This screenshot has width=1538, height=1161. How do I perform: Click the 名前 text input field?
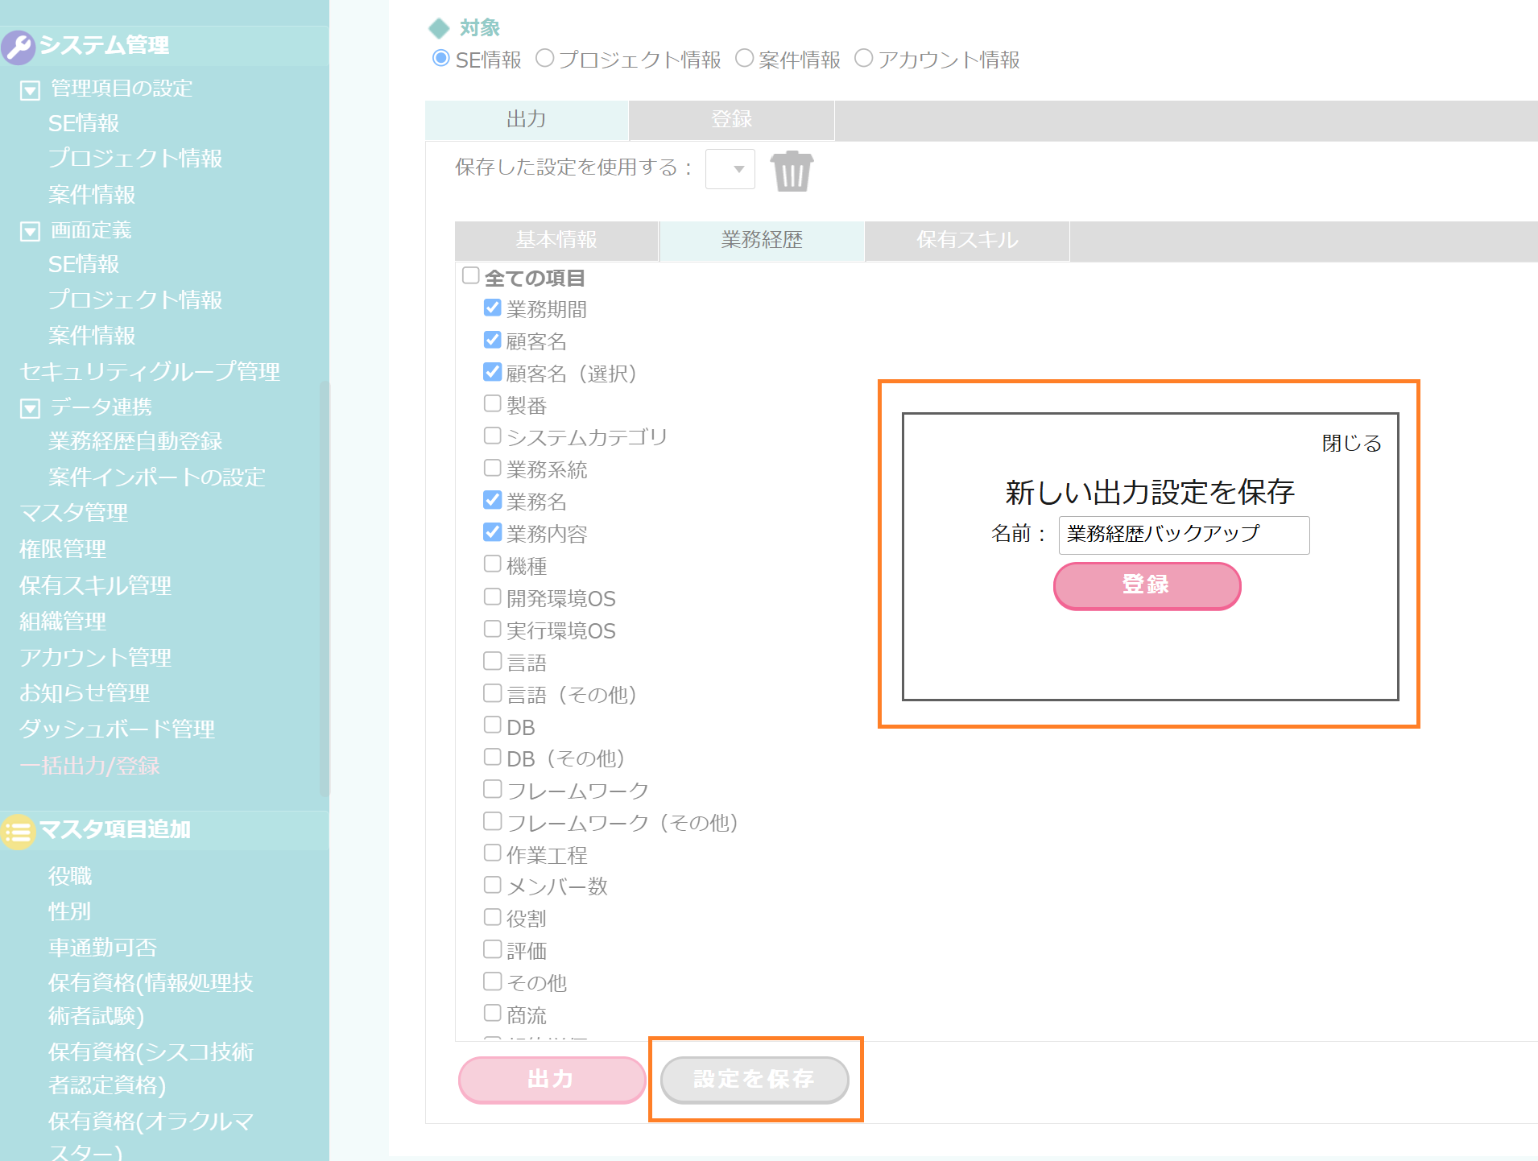[1183, 535]
